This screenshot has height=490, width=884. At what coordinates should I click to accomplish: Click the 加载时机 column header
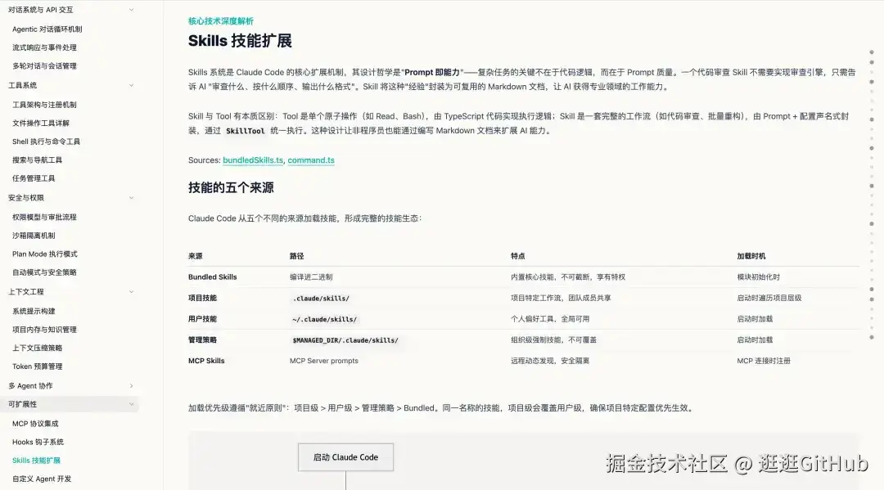coord(751,256)
